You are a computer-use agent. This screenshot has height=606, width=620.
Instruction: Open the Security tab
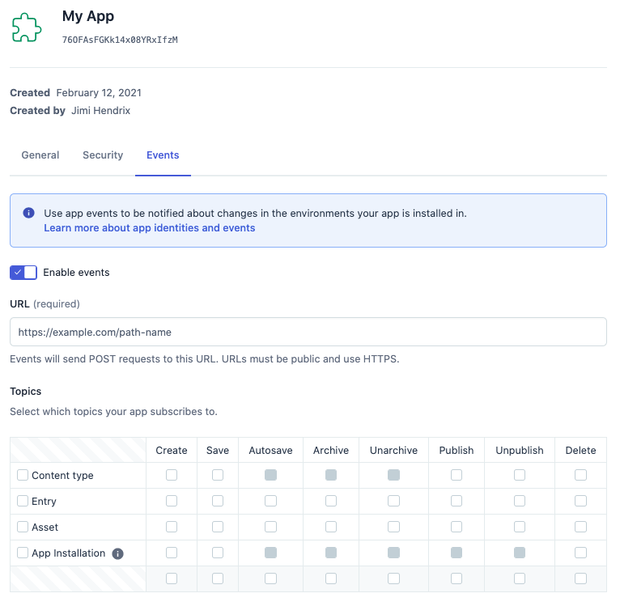(x=103, y=155)
